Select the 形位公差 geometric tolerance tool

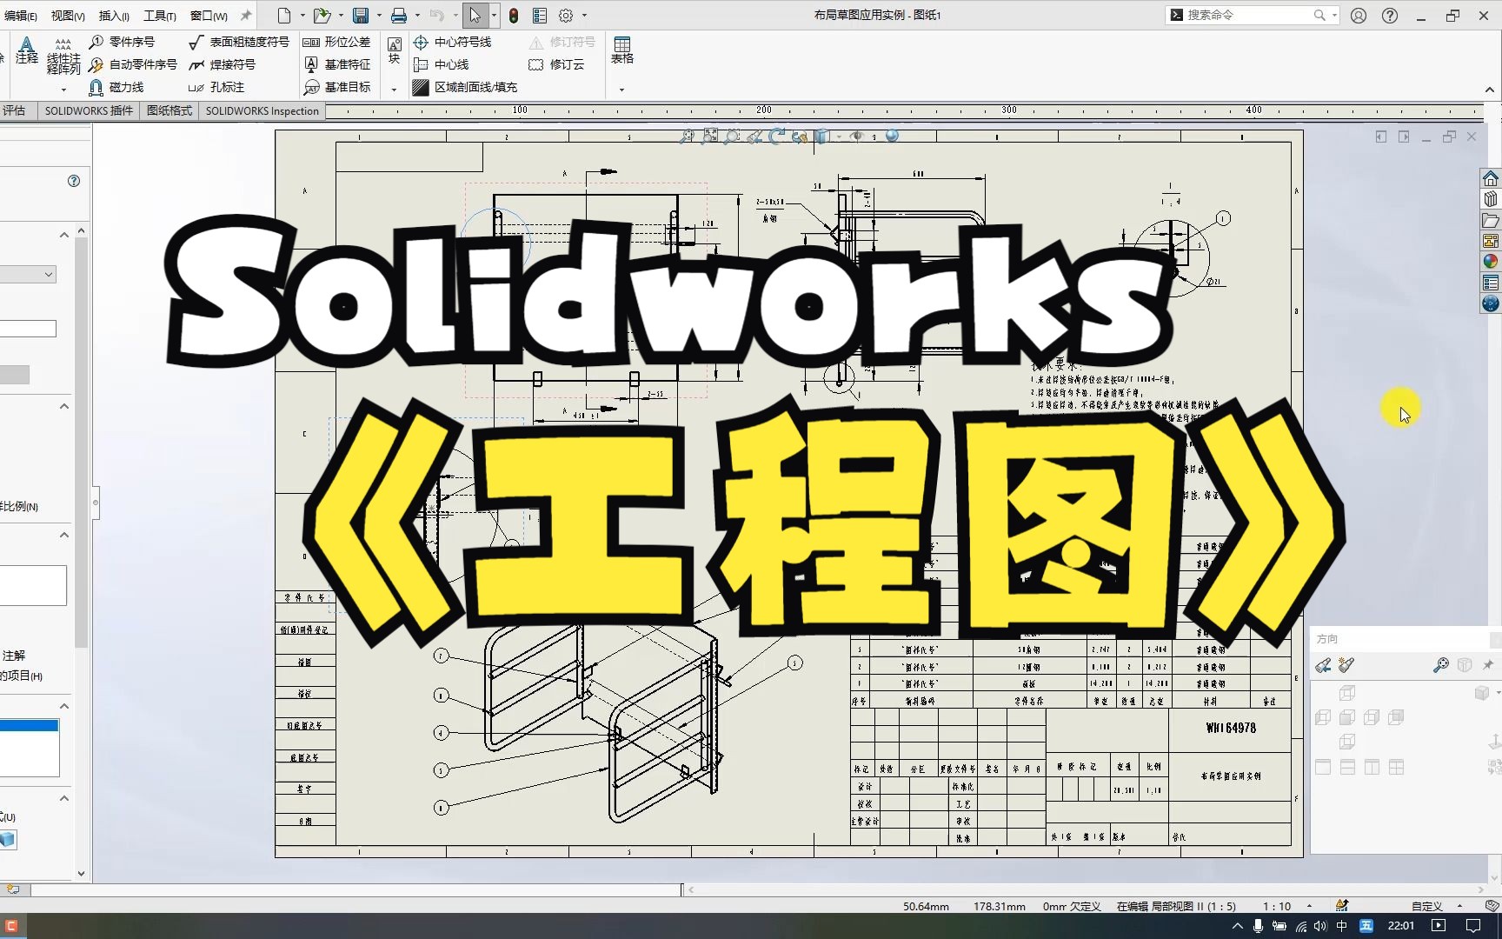tap(336, 42)
